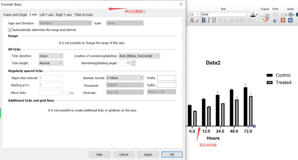The height and width of the screenshot is (160, 298).
Task: Open Scale dropdown showing Linear
Action: 124,23
